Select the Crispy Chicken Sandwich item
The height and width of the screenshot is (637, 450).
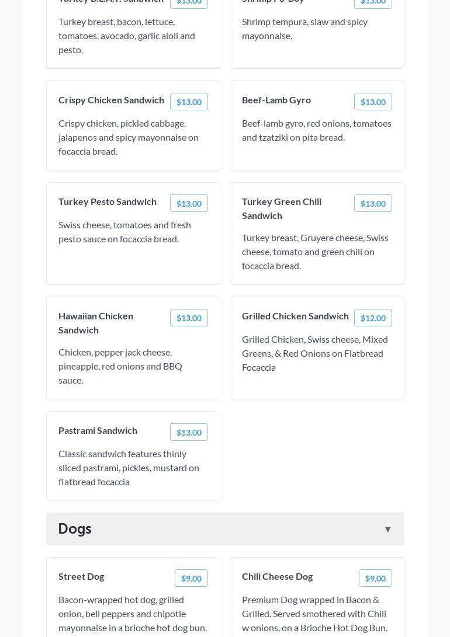[111, 100]
